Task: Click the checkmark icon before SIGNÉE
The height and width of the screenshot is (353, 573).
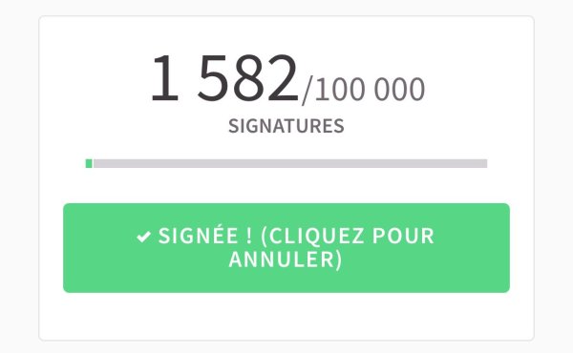Action: [x=143, y=237]
